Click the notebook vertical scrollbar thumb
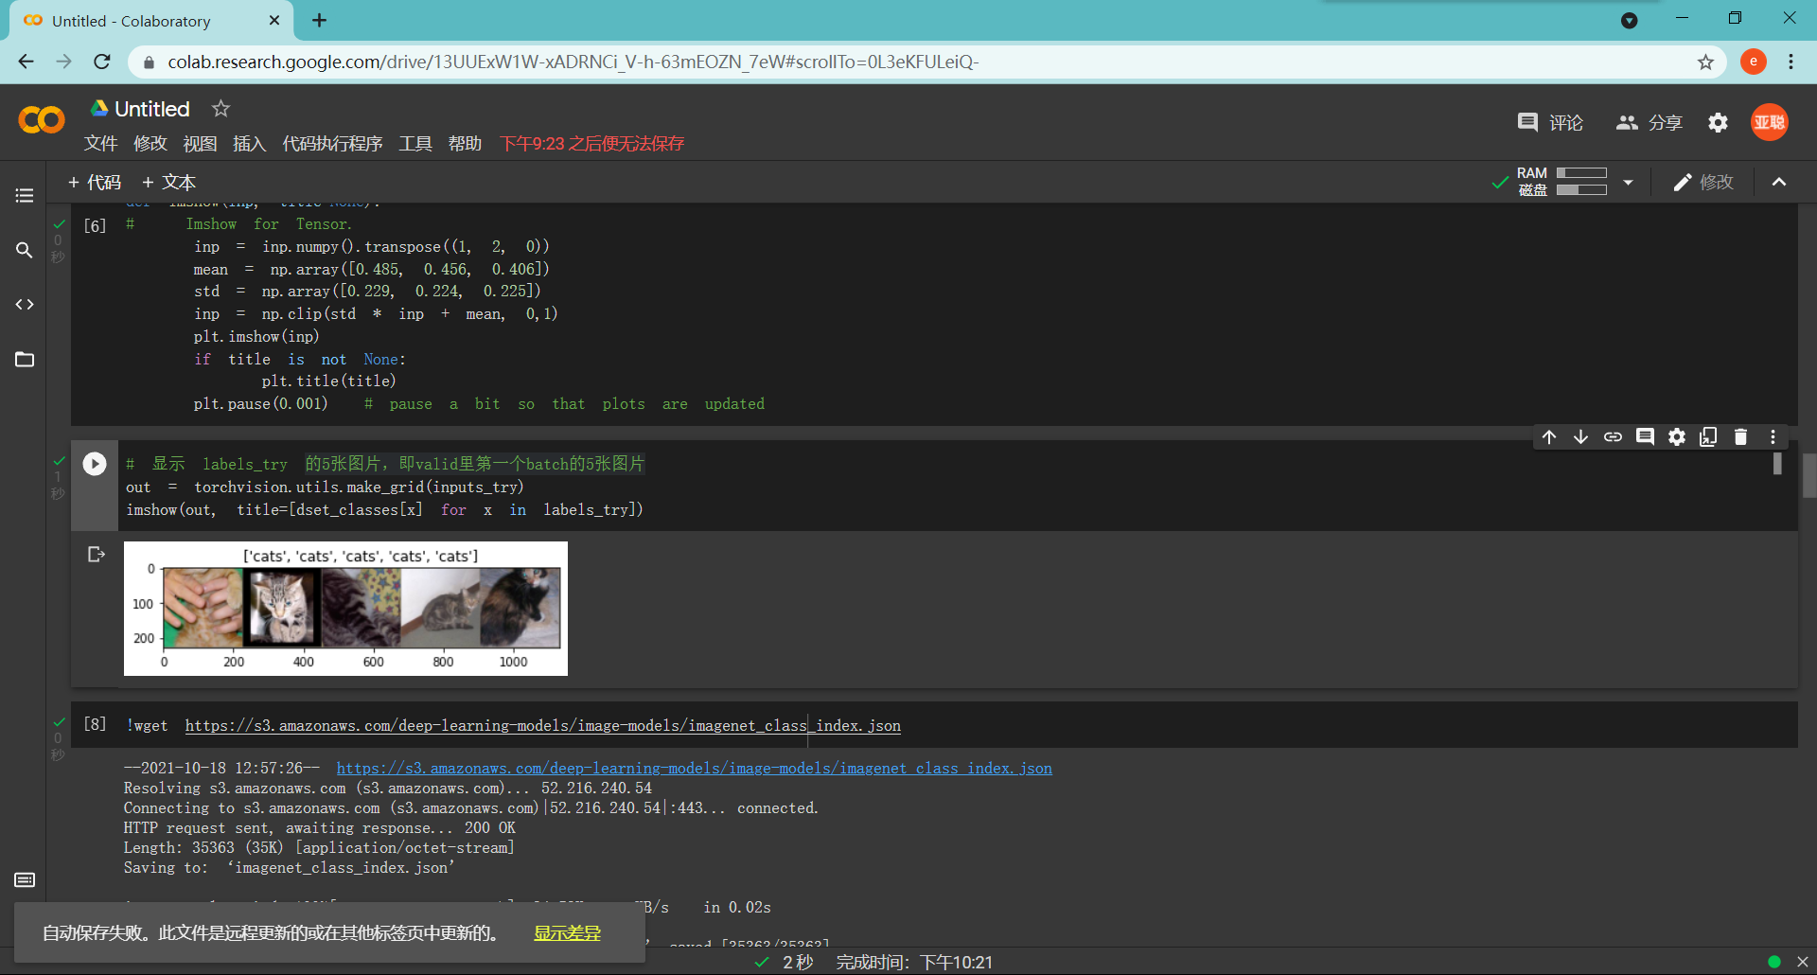Screen dimensions: 1817x975 point(1809,475)
